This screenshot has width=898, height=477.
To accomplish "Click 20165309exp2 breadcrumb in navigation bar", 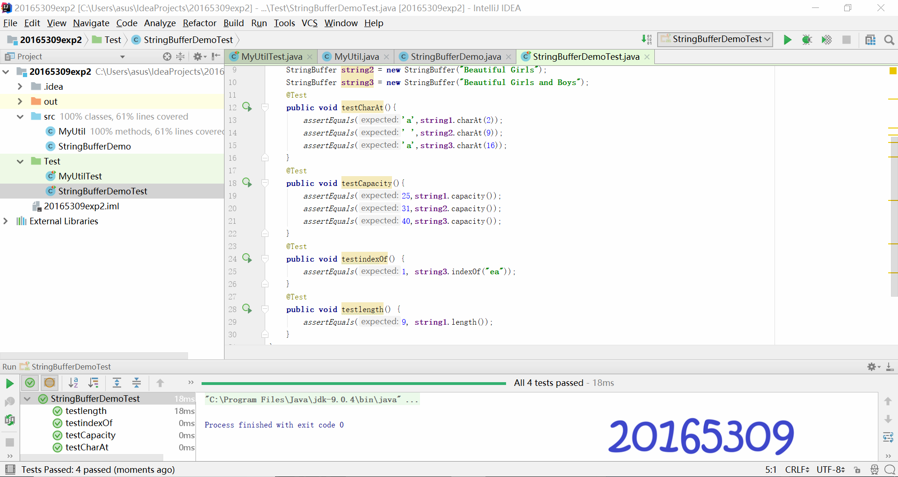I will click(x=44, y=40).
